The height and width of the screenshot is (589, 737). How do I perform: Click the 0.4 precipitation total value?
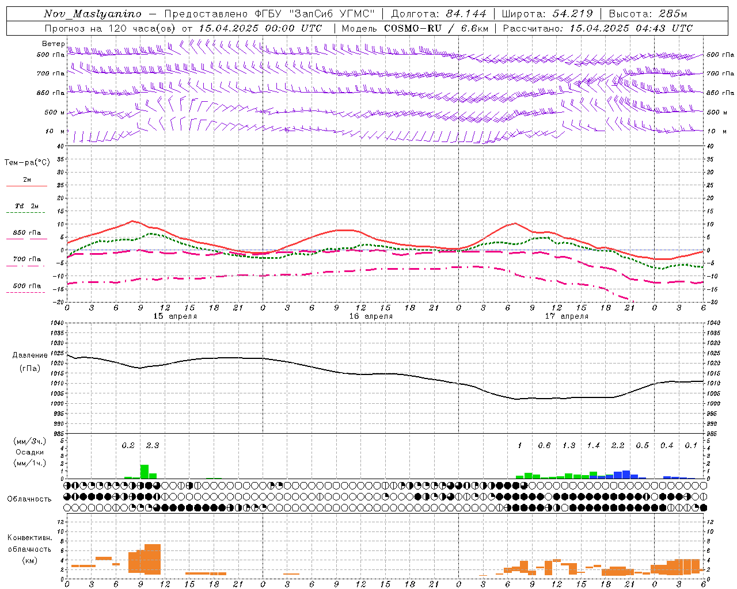pyautogui.click(x=667, y=446)
